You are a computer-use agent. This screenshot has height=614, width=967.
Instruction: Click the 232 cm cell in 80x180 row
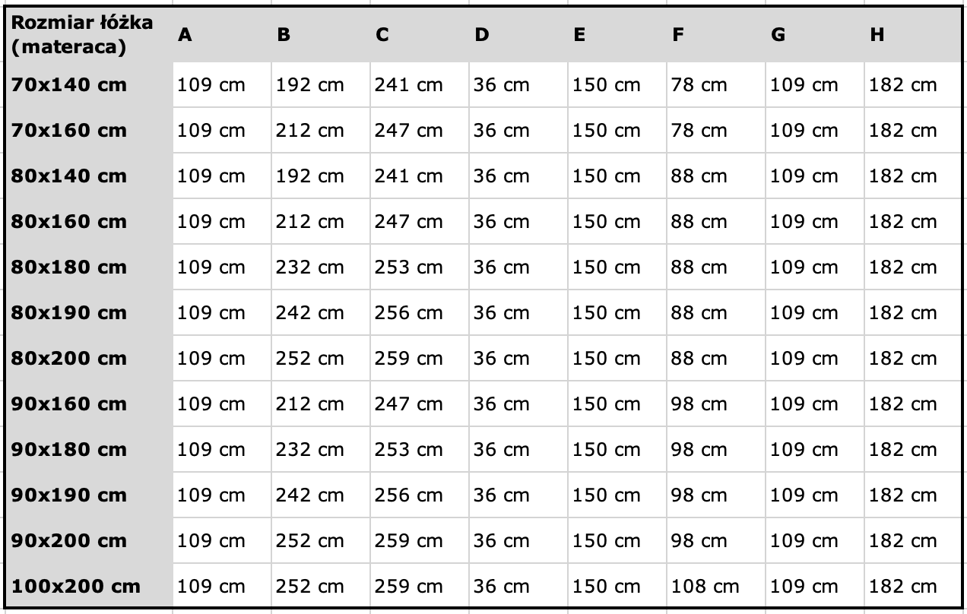[x=321, y=267]
